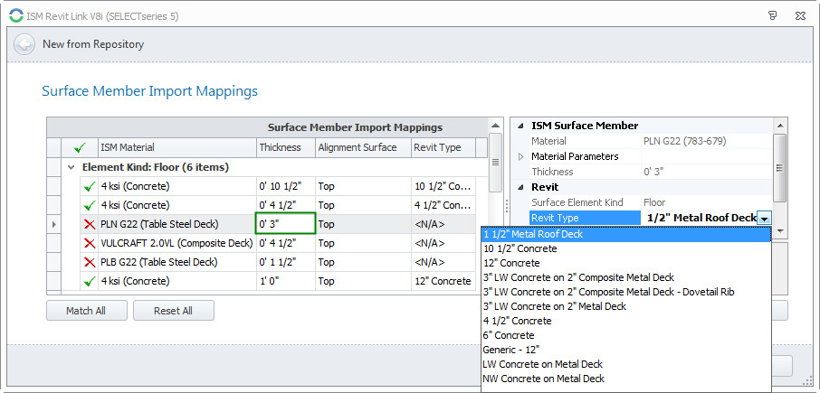This screenshot has height=393, width=820.
Task: Click the 0' 10 1/2" thickness cell
Action: pos(286,186)
